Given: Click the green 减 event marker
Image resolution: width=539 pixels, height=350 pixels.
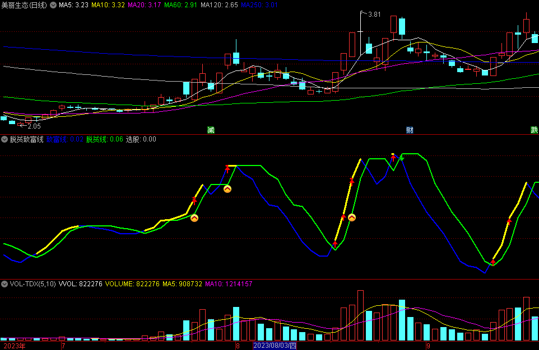Looking at the screenshot, I should pyautogui.click(x=211, y=130).
